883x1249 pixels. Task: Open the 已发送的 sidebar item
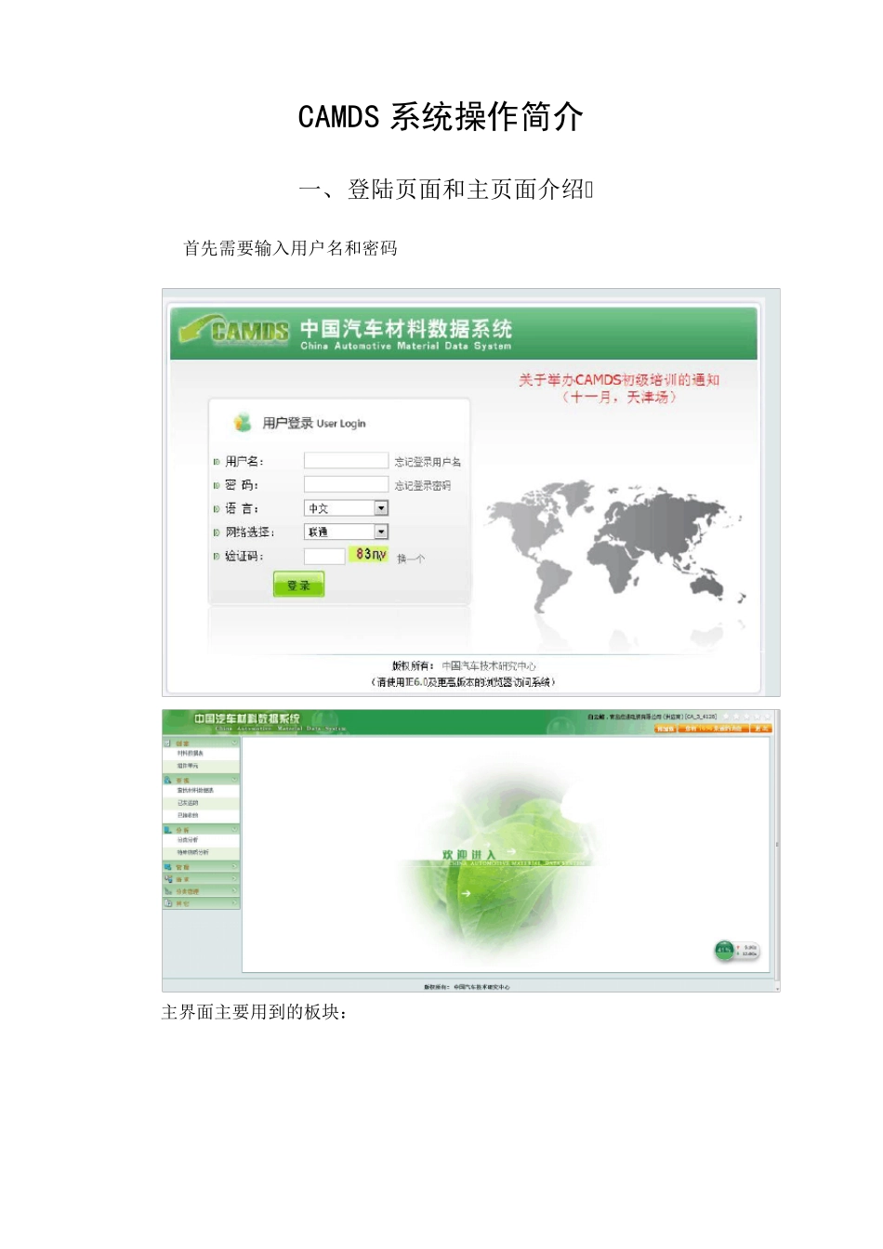coord(188,803)
